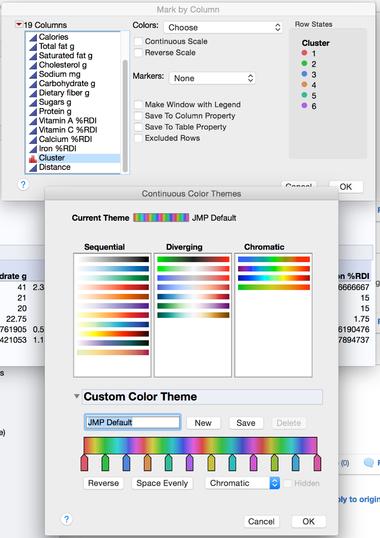Toggle the Excluded Rows checkbox

click(138, 138)
